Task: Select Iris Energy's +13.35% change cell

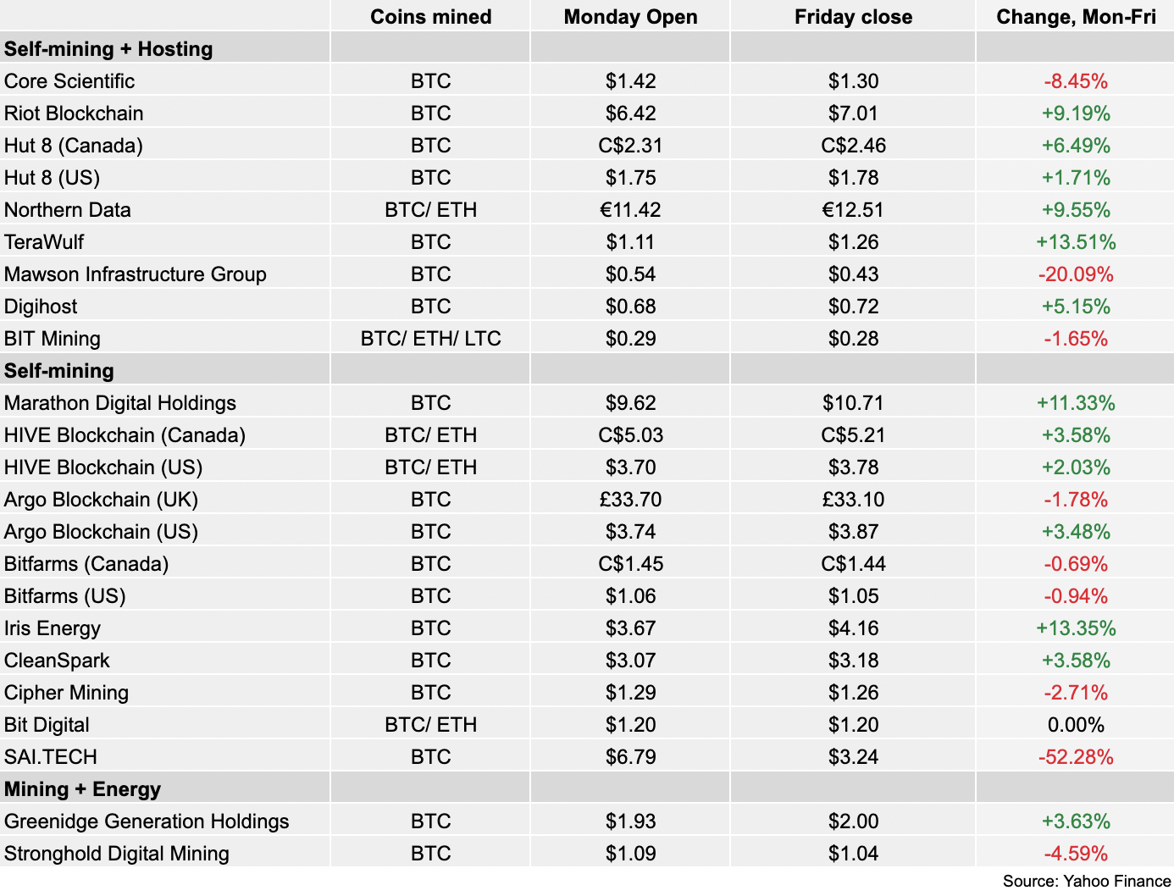Action: coord(1076,628)
